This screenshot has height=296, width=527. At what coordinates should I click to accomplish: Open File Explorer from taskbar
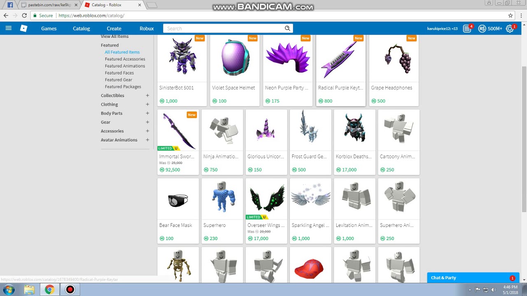click(29, 290)
